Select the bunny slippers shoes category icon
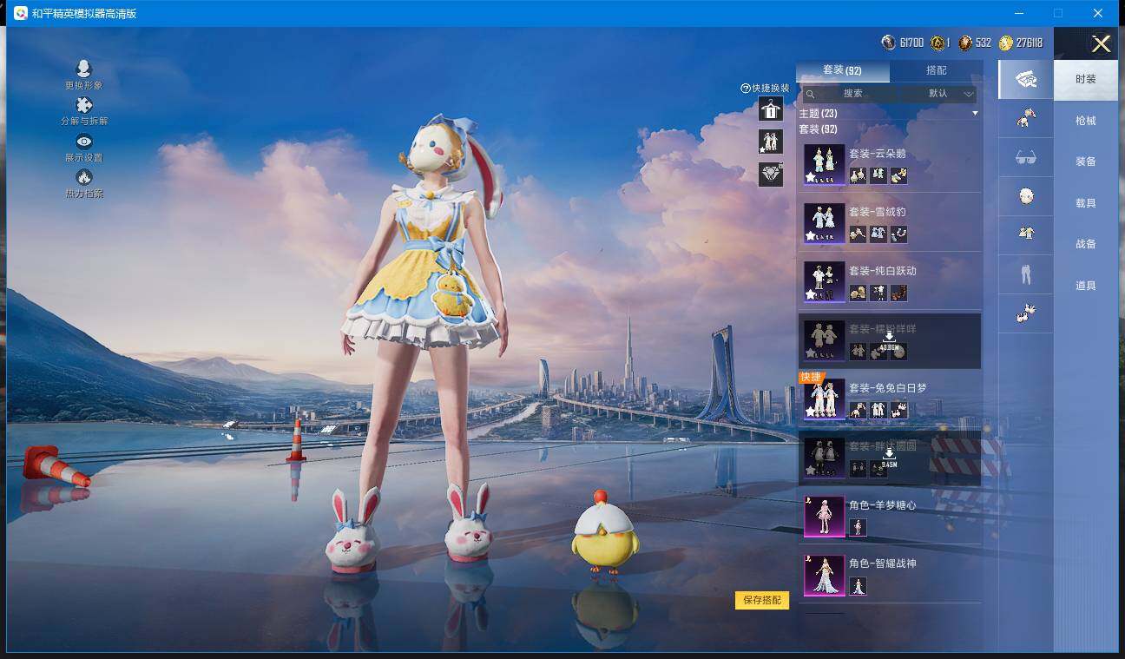 coord(1025,314)
